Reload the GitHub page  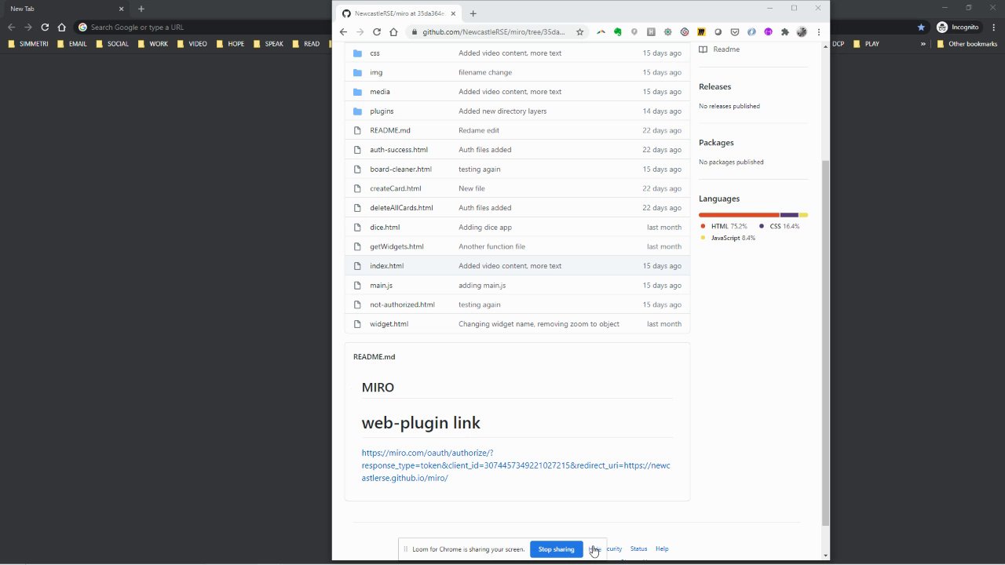[377, 32]
